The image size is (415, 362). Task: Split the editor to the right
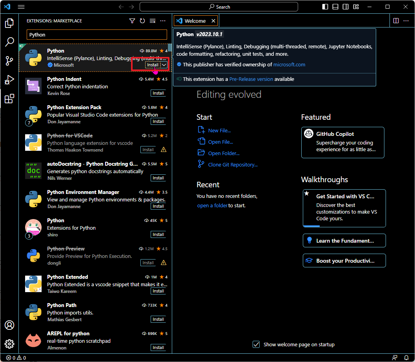[x=396, y=21]
